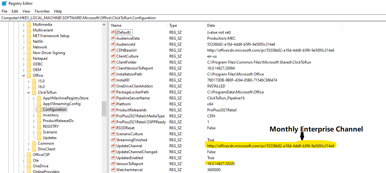Click the string icon of RSODReset value
Image resolution: width=386 pixels, height=173 pixels.
(113, 128)
